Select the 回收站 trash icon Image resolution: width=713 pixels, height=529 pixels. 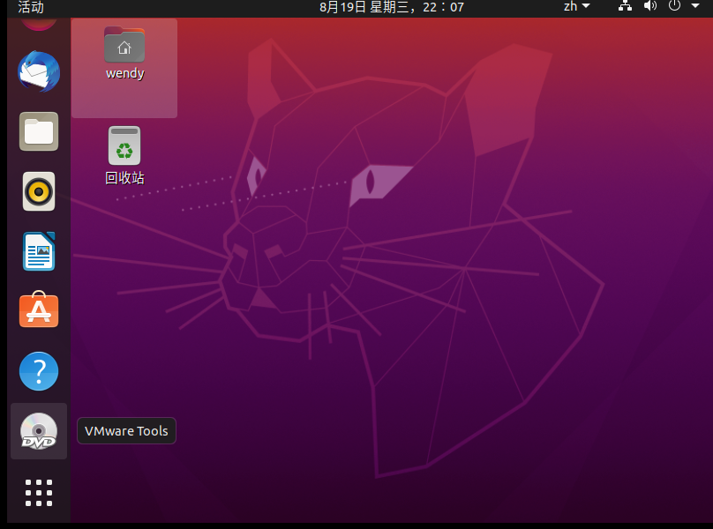tap(124, 145)
